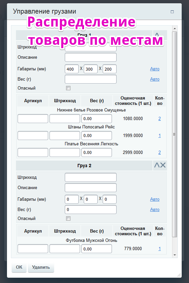Click the Авто link for Груз 2 Вес
The height and width of the screenshot is (283, 189).
click(155, 210)
